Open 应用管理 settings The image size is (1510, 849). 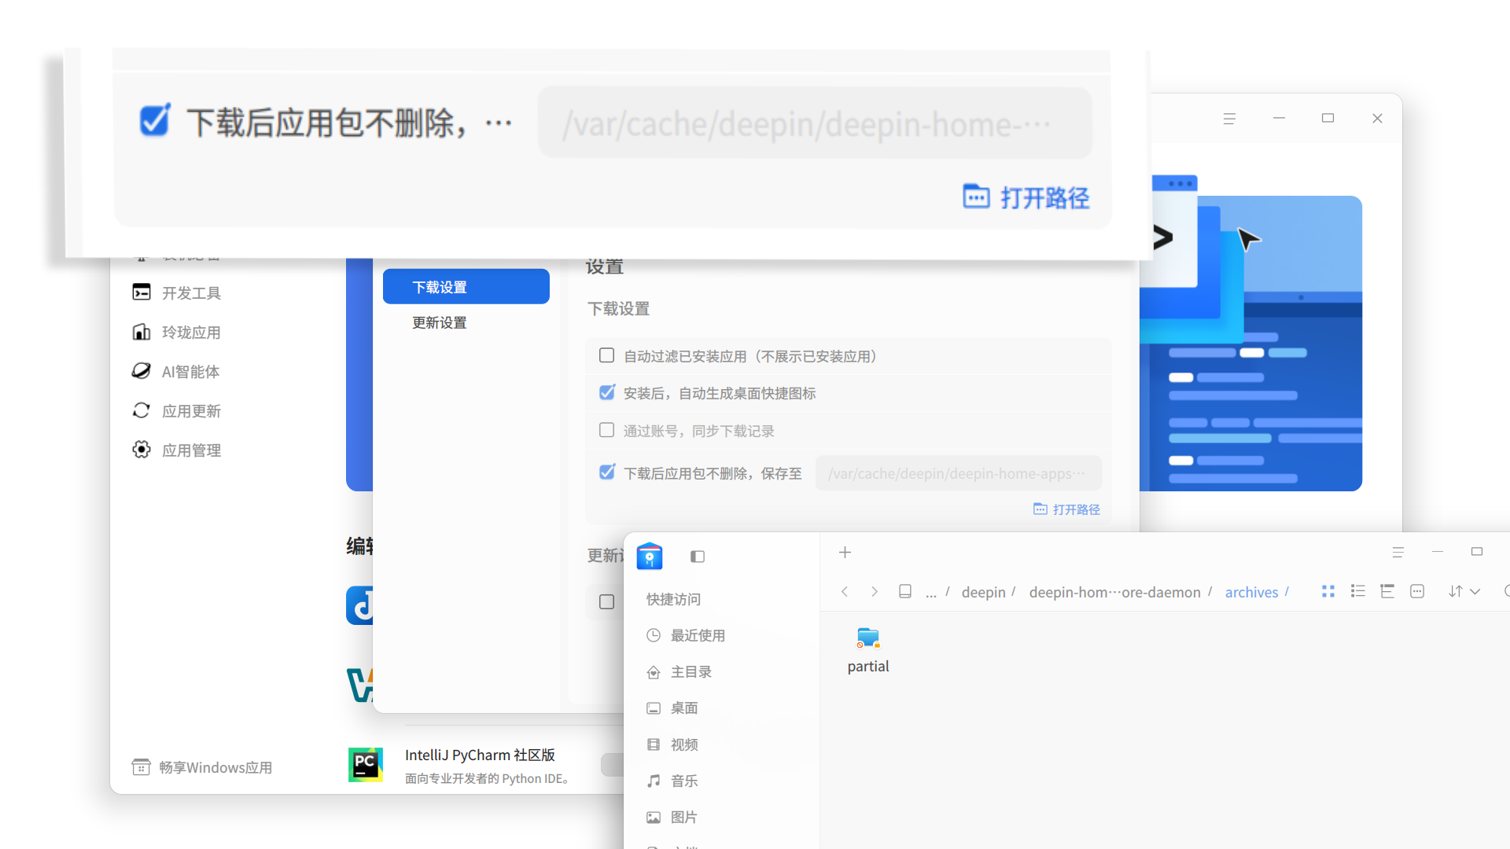click(191, 450)
